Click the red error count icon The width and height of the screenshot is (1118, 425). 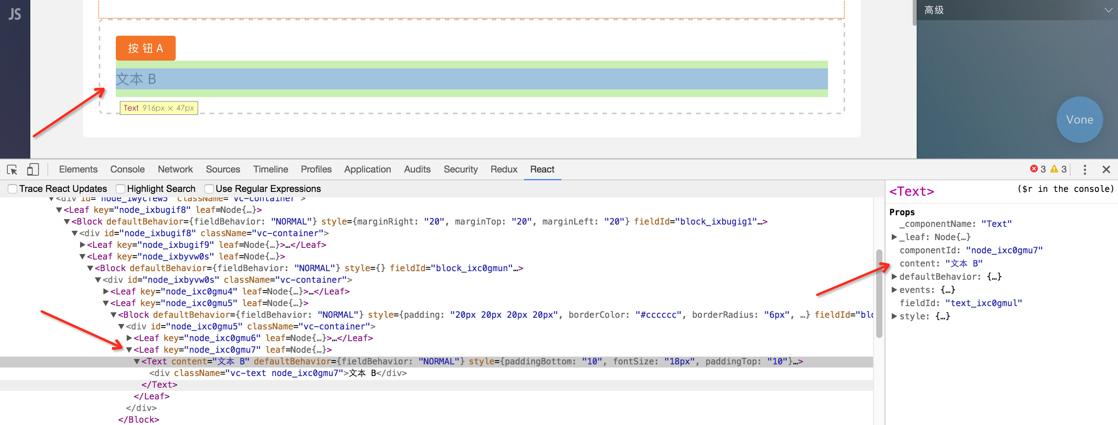click(x=1034, y=169)
